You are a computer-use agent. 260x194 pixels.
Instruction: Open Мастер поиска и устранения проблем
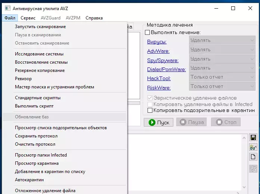[65, 87]
